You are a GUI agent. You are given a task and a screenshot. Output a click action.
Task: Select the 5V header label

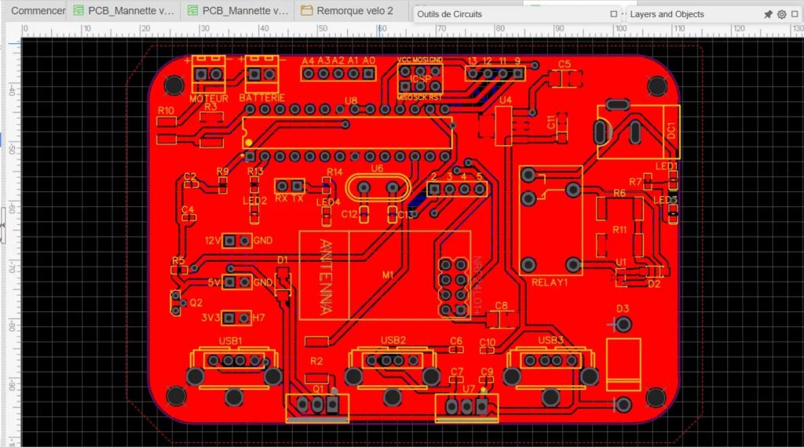click(x=214, y=282)
